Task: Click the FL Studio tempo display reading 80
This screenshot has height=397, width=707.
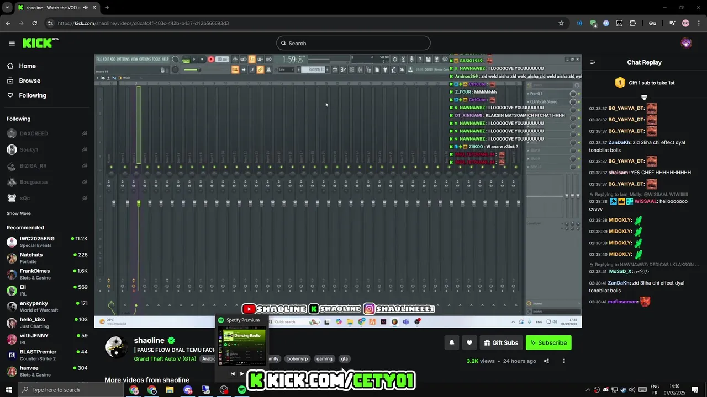Action: (222, 60)
